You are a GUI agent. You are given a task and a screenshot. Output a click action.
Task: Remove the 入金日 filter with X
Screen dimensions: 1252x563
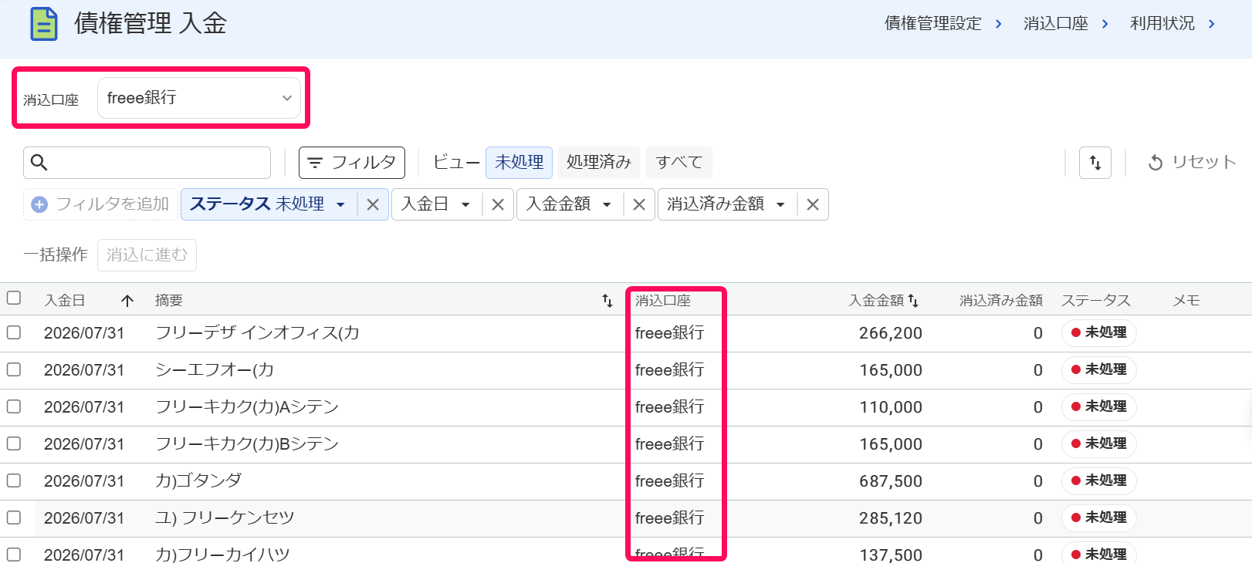click(498, 204)
